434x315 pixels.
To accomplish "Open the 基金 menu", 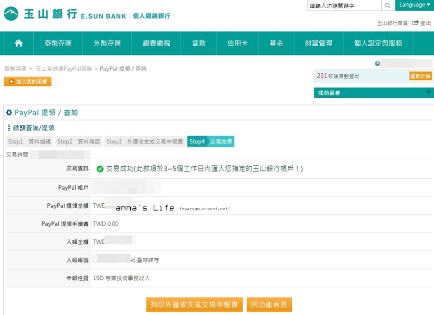I will click(x=276, y=43).
